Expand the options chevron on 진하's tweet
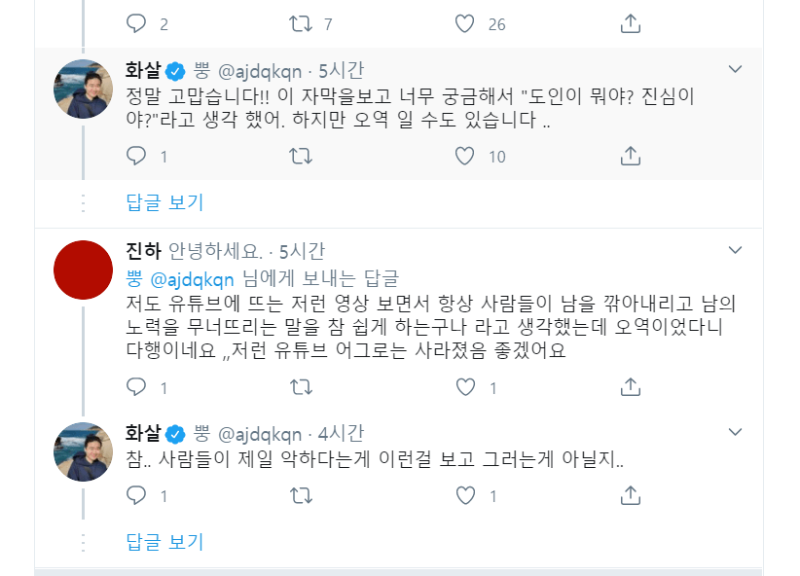 (x=737, y=248)
